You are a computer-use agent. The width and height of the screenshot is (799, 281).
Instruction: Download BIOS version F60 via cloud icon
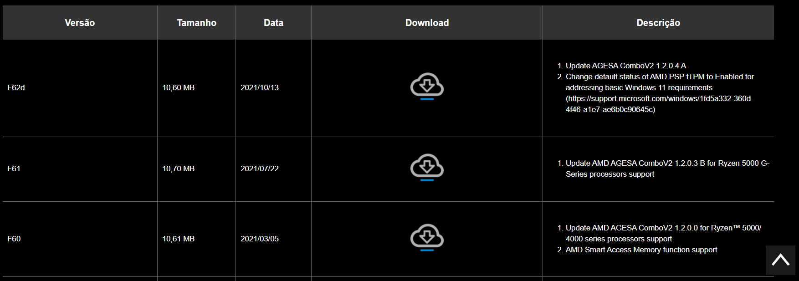(x=427, y=237)
